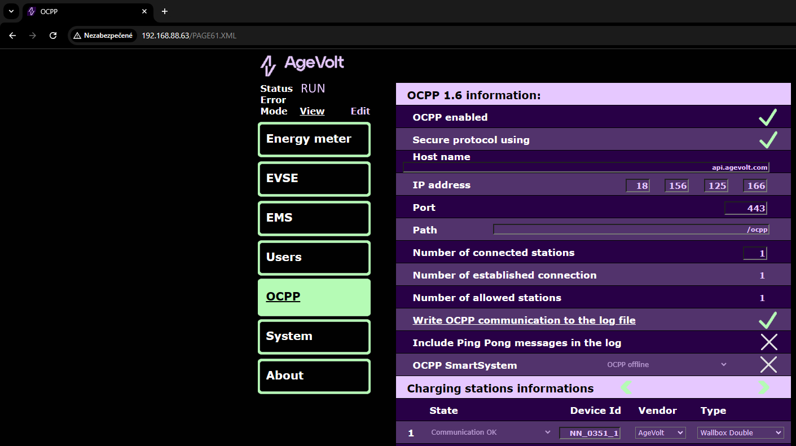
Task: Click the Vendor column header
Action: click(658, 410)
